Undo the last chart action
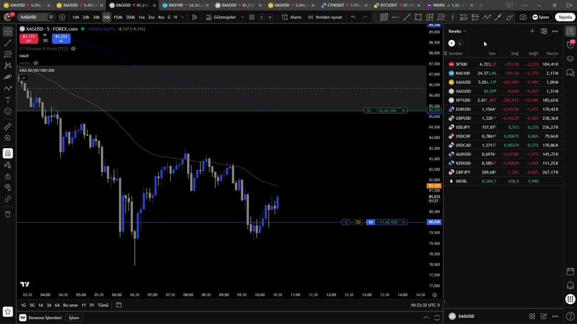This screenshot has width=577, height=324. (x=353, y=17)
